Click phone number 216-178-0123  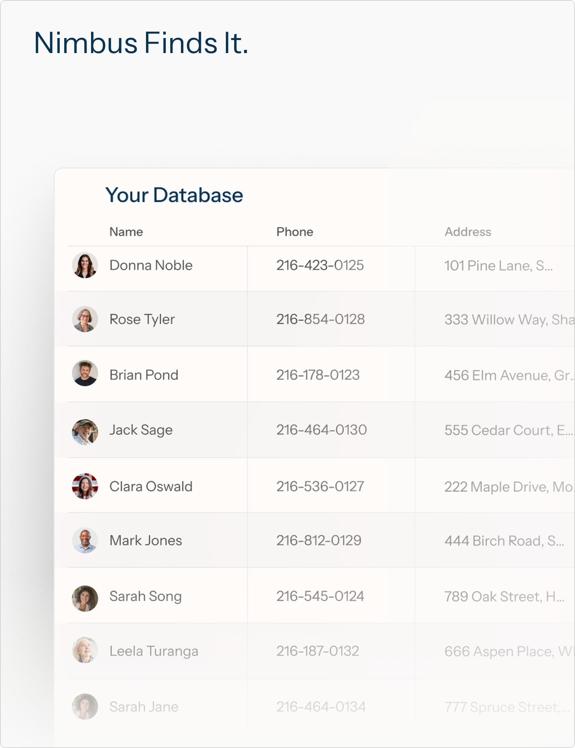pyautogui.click(x=318, y=375)
